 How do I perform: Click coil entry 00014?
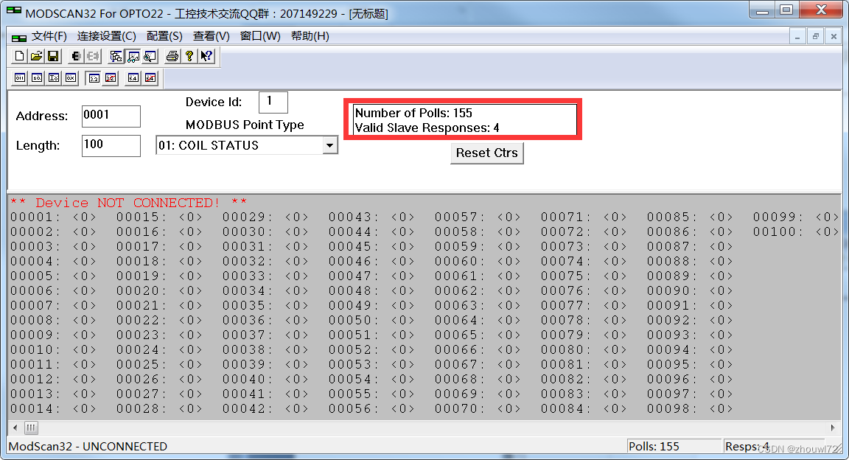pos(53,409)
